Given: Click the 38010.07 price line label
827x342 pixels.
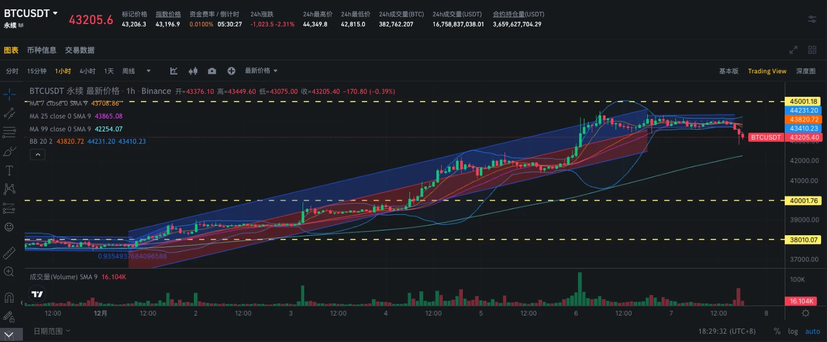Looking at the screenshot, I should click(x=803, y=239).
